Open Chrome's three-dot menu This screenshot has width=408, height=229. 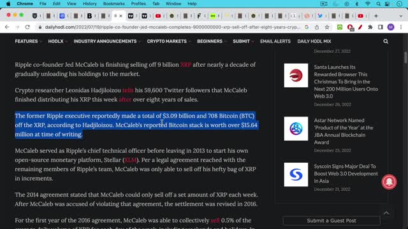click(401, 27)
